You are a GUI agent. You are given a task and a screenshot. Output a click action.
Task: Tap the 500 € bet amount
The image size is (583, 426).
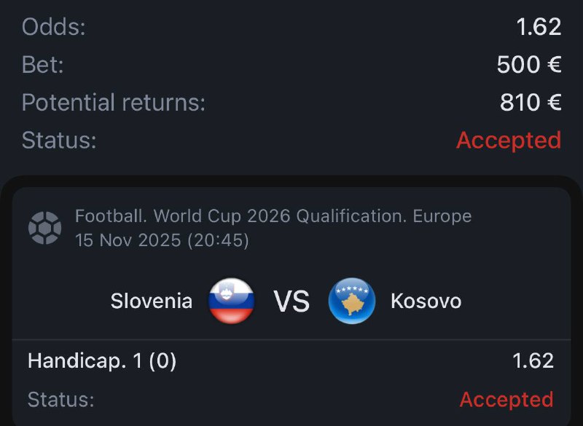pos(528,65)
